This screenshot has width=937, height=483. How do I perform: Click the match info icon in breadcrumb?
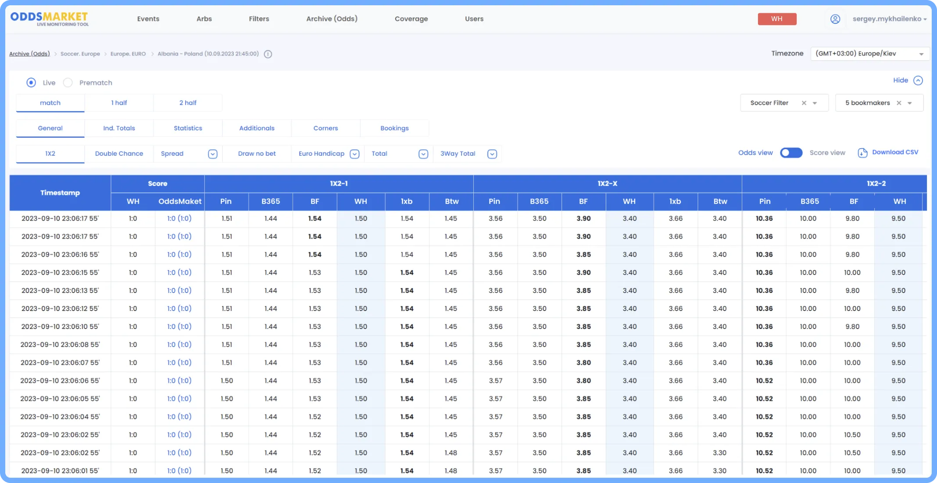click(268, 54)
